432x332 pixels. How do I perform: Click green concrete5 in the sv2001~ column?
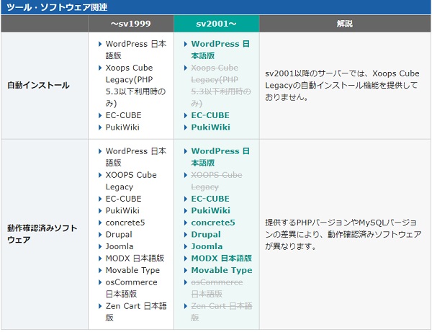pyautogui.click(x=213, y=223)
